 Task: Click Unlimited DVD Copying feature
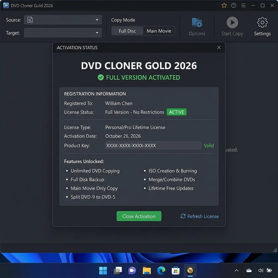(95, 171)
